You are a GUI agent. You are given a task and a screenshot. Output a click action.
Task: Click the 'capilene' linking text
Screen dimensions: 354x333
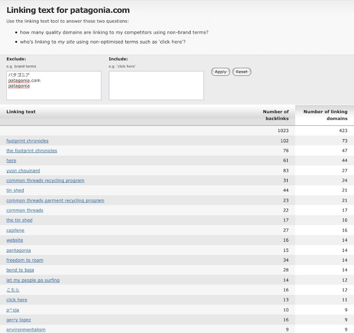pyautogui.click(x=15, y=230)
